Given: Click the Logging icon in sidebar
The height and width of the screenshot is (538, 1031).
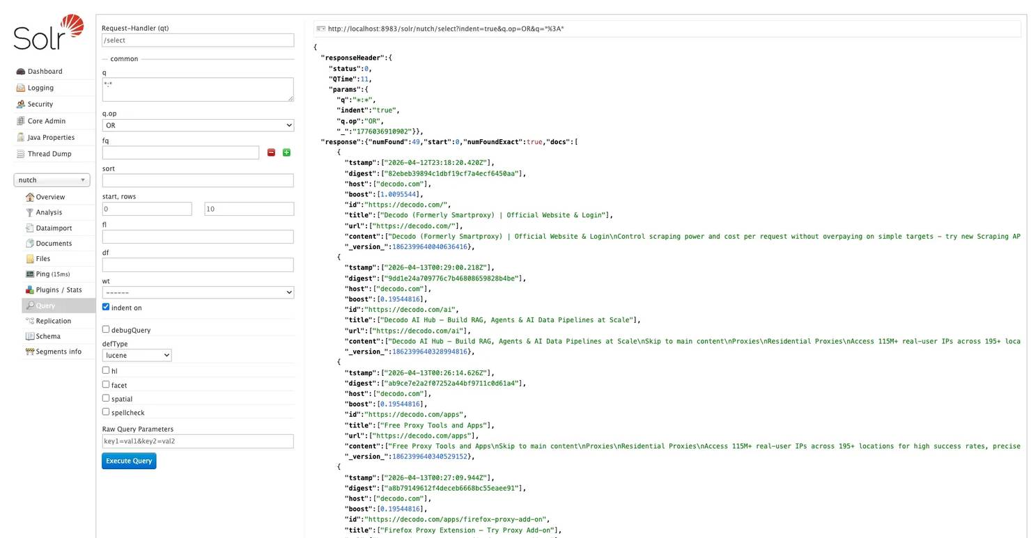Looking at the screenshot, I should [x=21, y=88].
